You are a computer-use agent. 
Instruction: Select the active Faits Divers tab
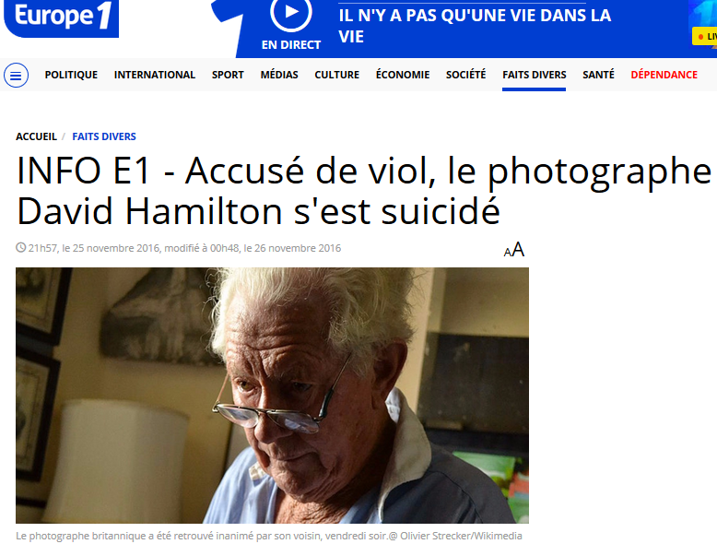(535, 75)
